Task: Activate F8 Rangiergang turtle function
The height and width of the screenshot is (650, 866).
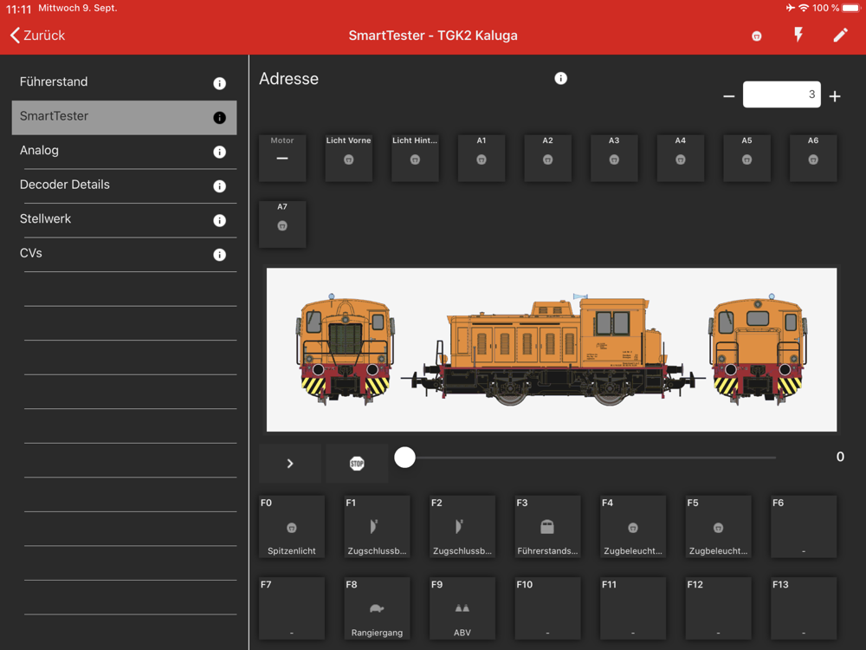Action: click(377, 608)
